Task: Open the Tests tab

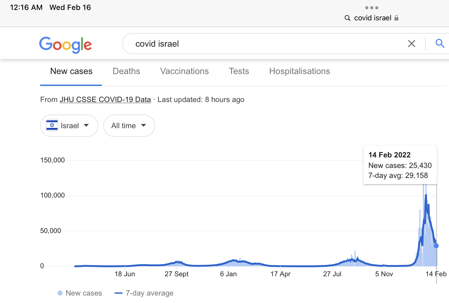Action: pos(239,71)
